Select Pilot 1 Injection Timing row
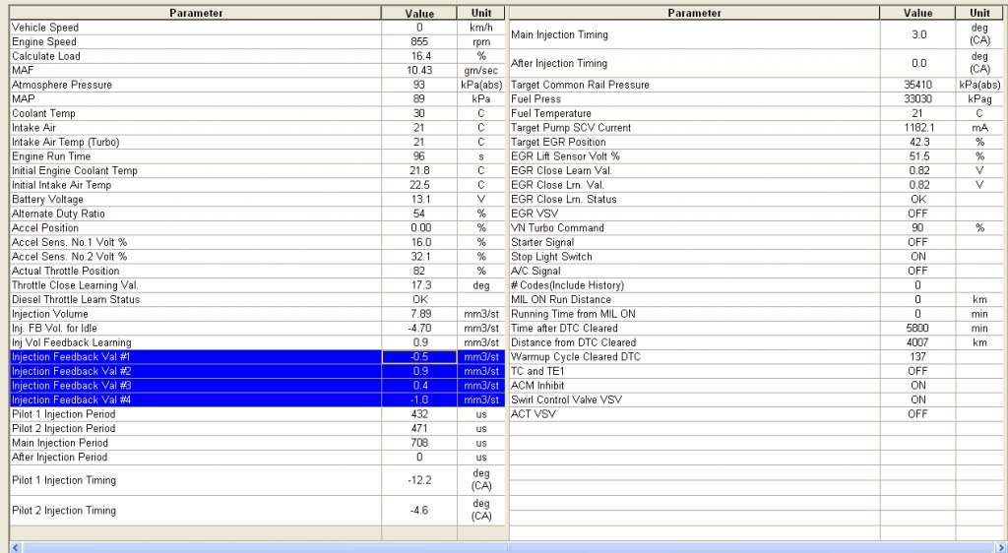 pyautogui.click(x=258, y=480)
